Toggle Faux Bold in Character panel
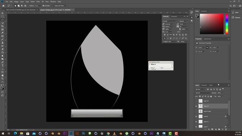Image resolution: width=242 pixels, height=136 pixels. tap(165, 35)
